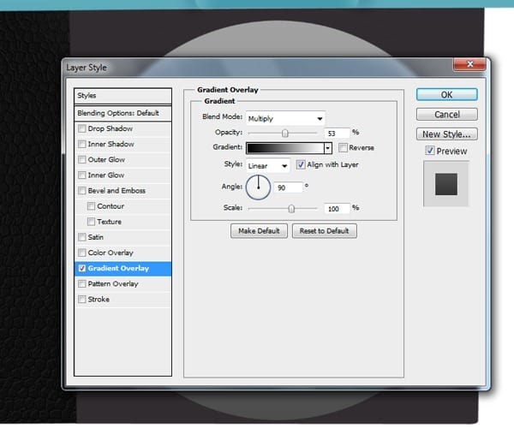Enable the Drop Shadow checkbox

click(82, 128)
